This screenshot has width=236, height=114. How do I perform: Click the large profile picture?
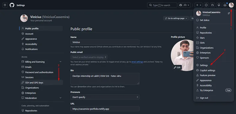[182, 55]
